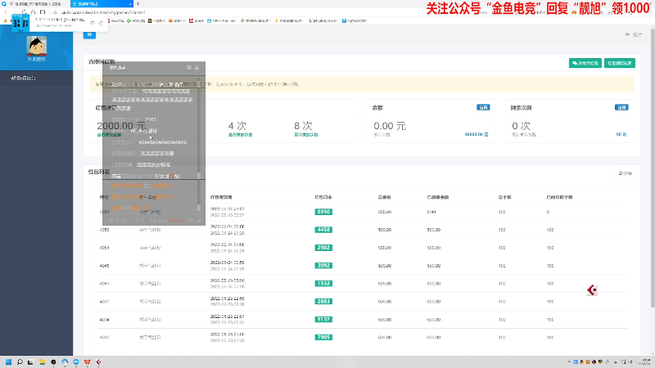This screenshot has height=368, width=655.
Task: Click the table header above the code badges
Action: (x=323, y=197)
